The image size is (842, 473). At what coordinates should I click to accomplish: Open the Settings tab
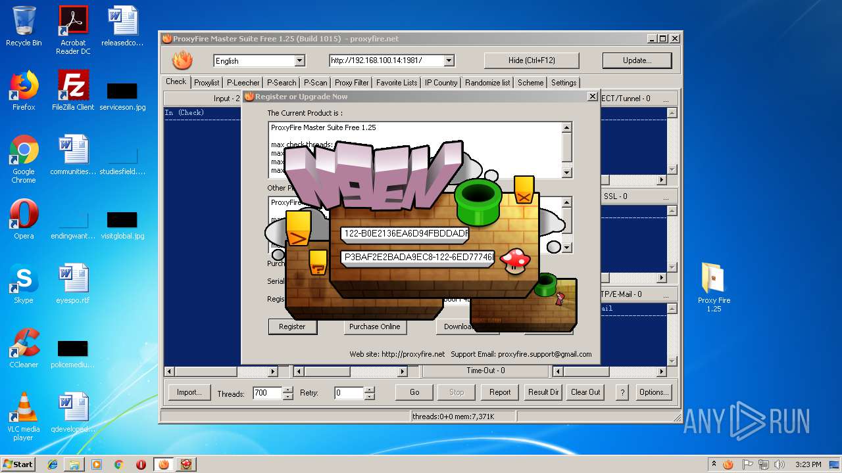pos(564,83)
